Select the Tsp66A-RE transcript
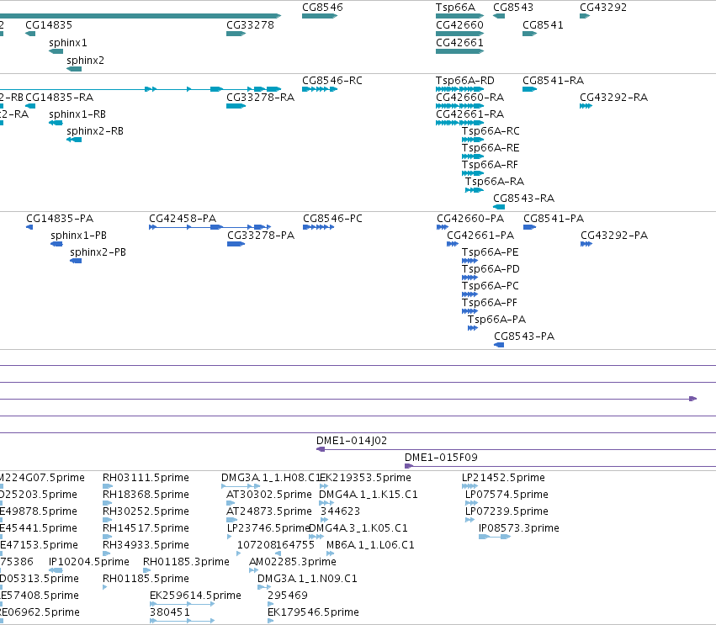Image resolution: width=716 pixels, height=625 pixels. coord(473,156)
